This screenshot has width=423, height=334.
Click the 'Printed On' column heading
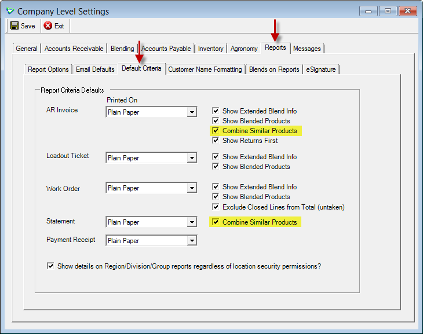click(x=122, y=100)
